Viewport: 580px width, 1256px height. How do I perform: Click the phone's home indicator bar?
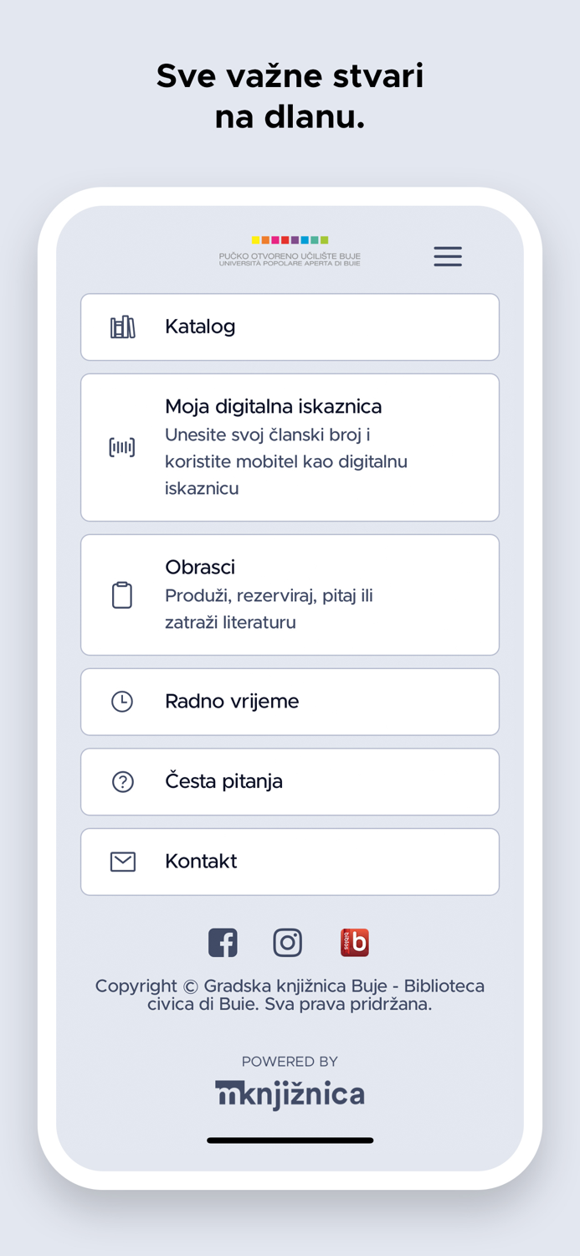click(290, 1140)
